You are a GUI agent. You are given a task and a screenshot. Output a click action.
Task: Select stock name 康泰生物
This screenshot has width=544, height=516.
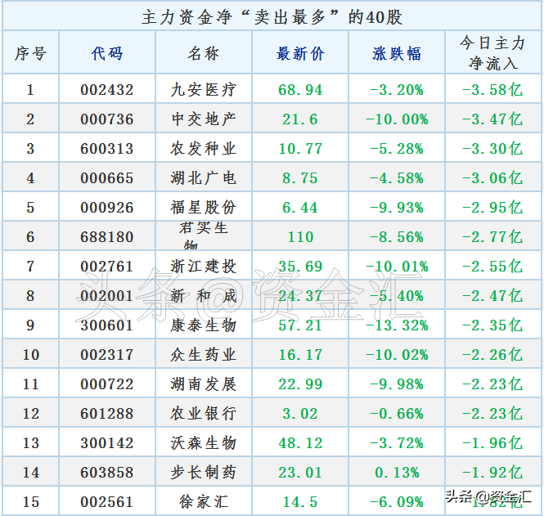click(204, 325)
